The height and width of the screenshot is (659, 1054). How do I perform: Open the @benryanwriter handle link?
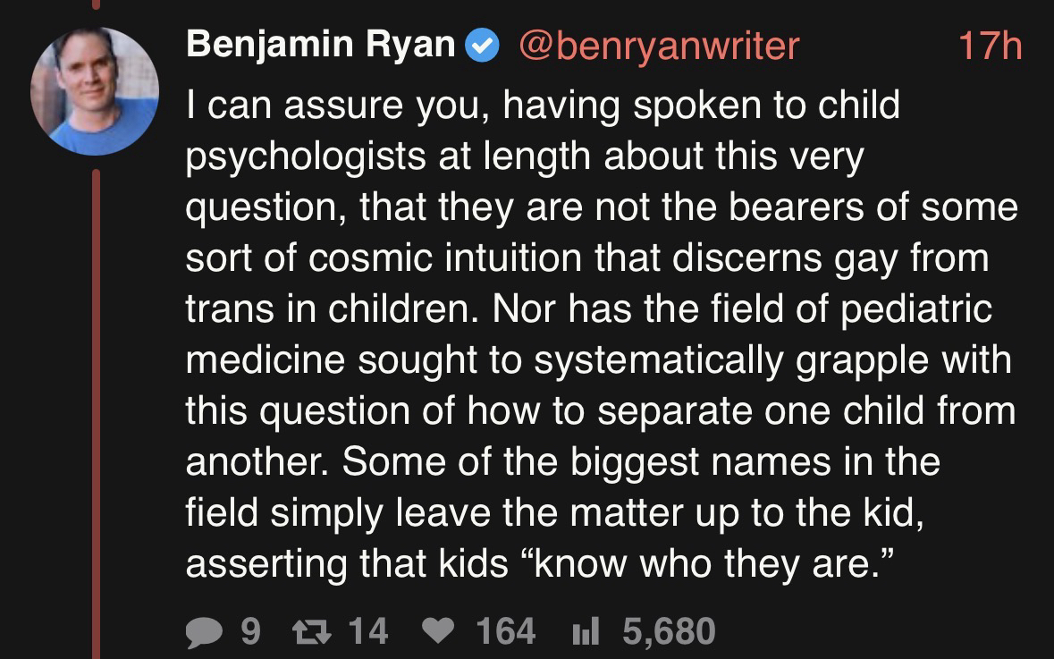(x=659, y=46)
